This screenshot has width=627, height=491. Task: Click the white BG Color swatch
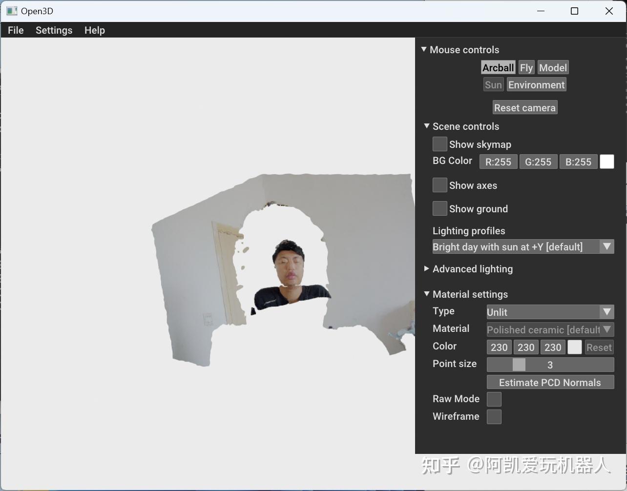tap(606, 162)
